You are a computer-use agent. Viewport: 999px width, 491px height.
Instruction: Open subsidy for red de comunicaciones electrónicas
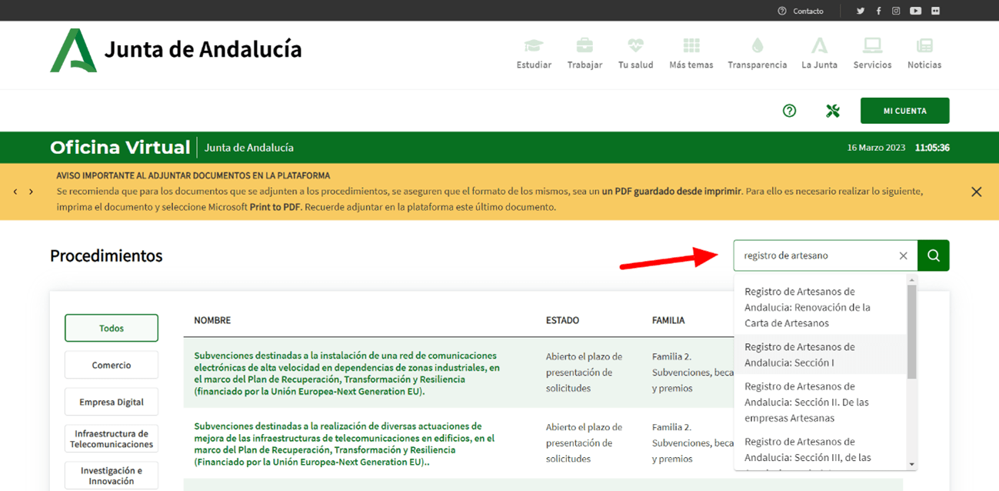(x=347, y=373)
